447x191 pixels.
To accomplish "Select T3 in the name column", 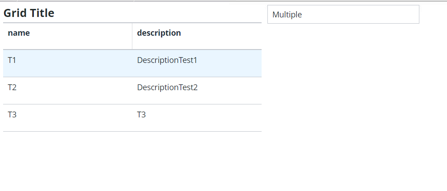I will coord(12,115).
